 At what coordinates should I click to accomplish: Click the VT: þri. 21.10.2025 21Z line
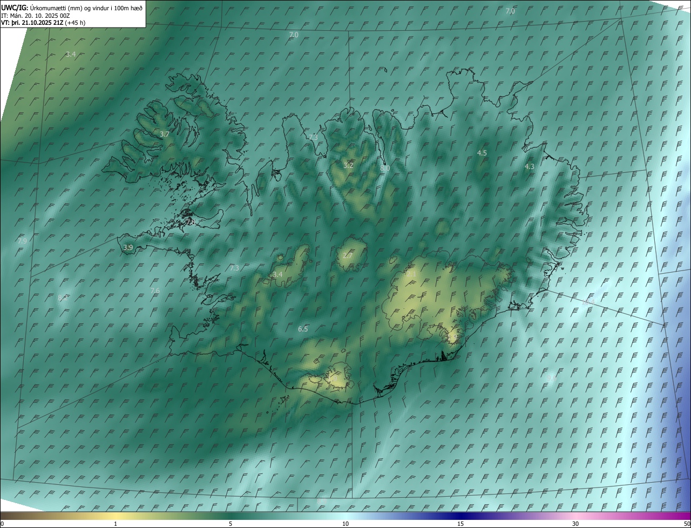[x=43, y=23]
